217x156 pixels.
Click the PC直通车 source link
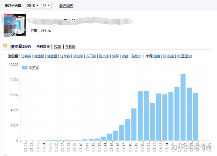pos(184,56)
